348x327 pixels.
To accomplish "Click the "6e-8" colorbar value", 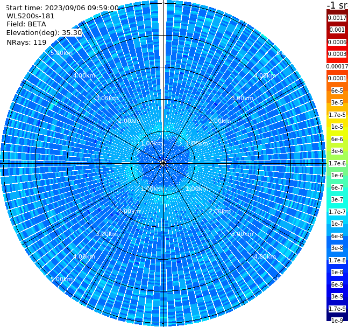I will click(x=337, y=236).
